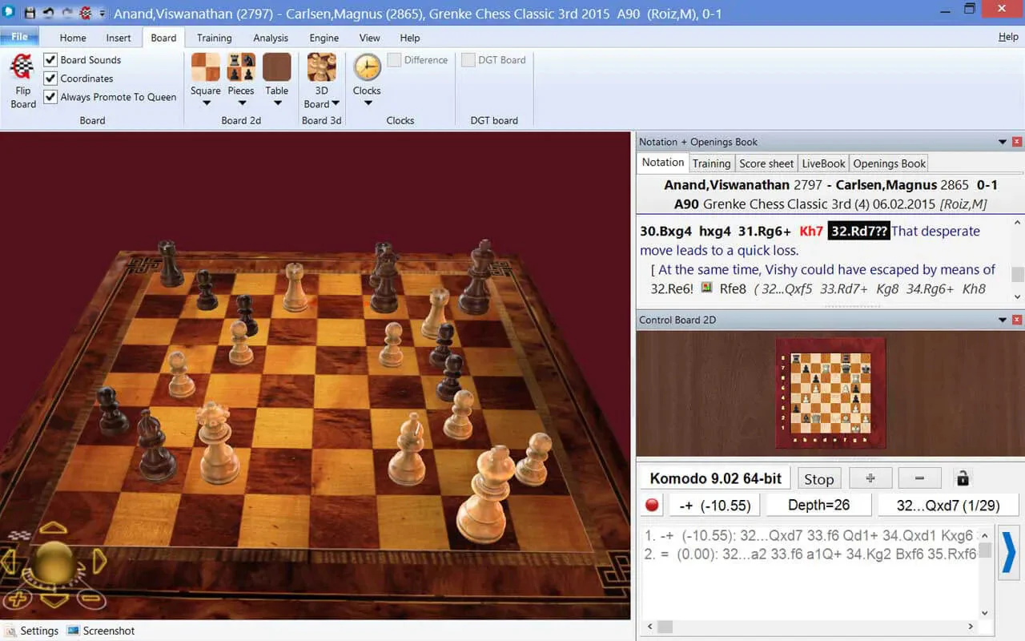Click the highlighted move 32.Rd7??
Screen dimensions: 1025x641
tap(858, 231)
